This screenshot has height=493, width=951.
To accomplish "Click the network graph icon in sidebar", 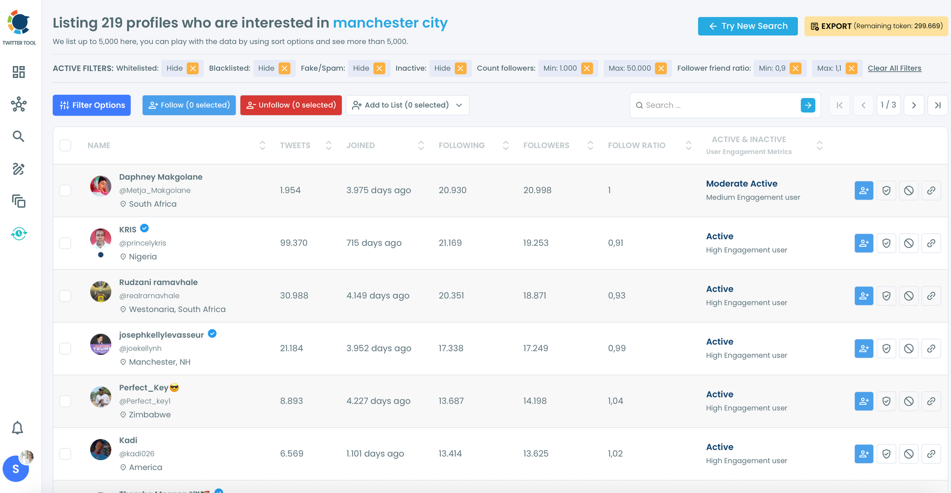I will 19,104.
